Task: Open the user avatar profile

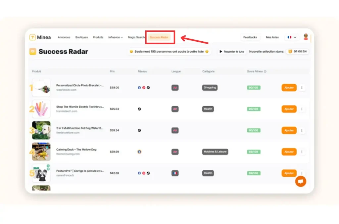Action: pyautogui.click(x=306, y=37)
